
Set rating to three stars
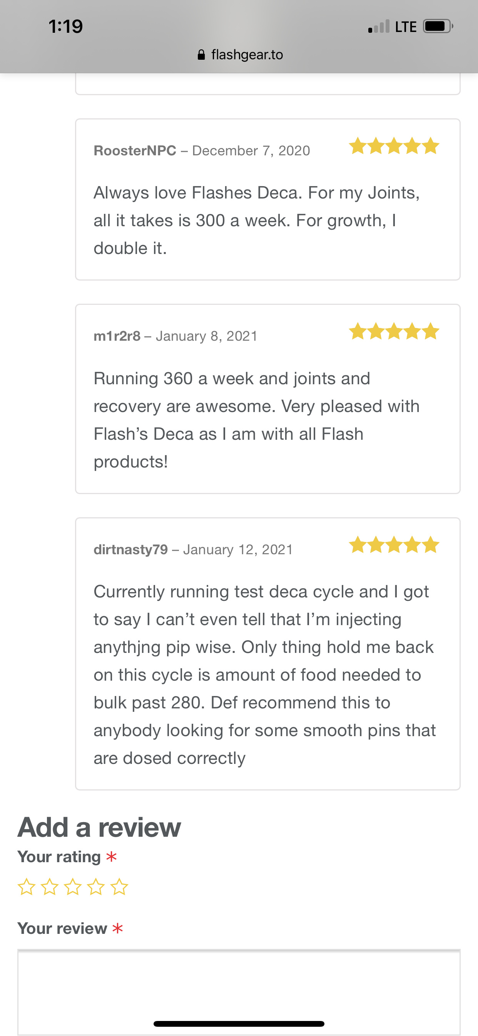(x=73, y=887)
